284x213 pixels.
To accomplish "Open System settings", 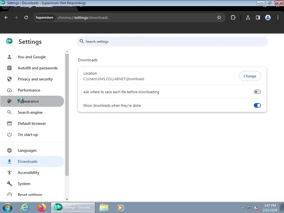I will [x=32, y=184].
